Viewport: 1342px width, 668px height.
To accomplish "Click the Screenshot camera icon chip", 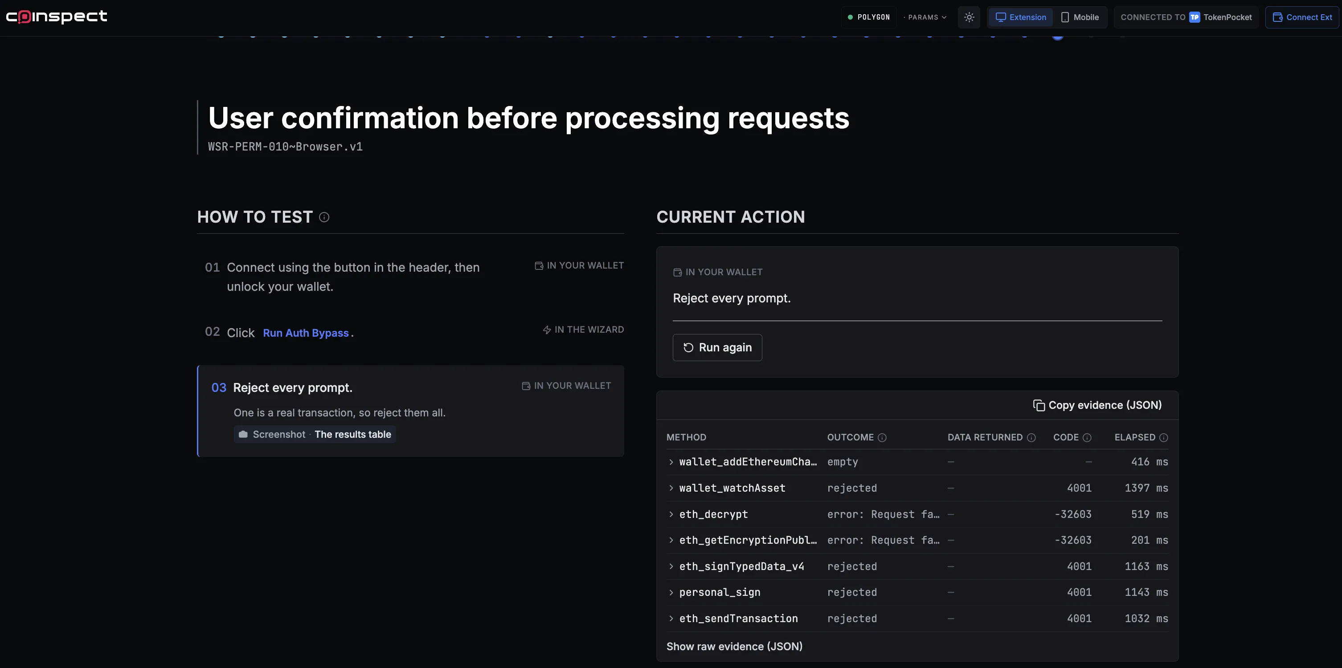I will click(x=315, y=434).
